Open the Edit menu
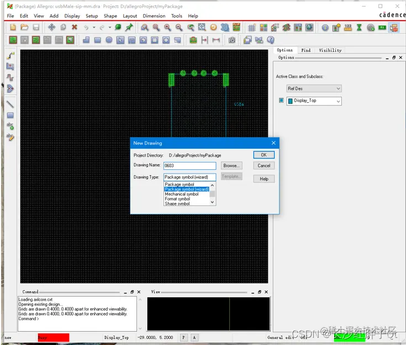 24,16
